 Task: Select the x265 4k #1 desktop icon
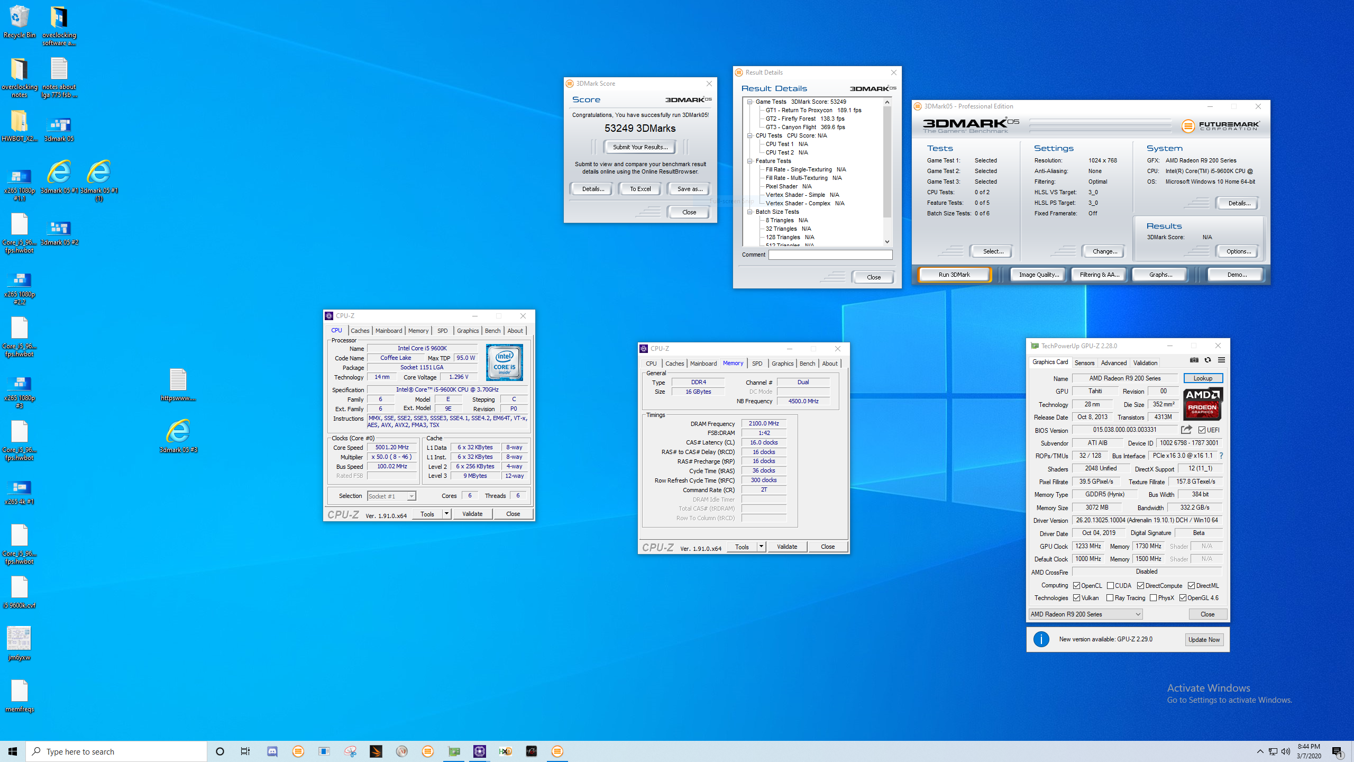(x=20, y=492)
